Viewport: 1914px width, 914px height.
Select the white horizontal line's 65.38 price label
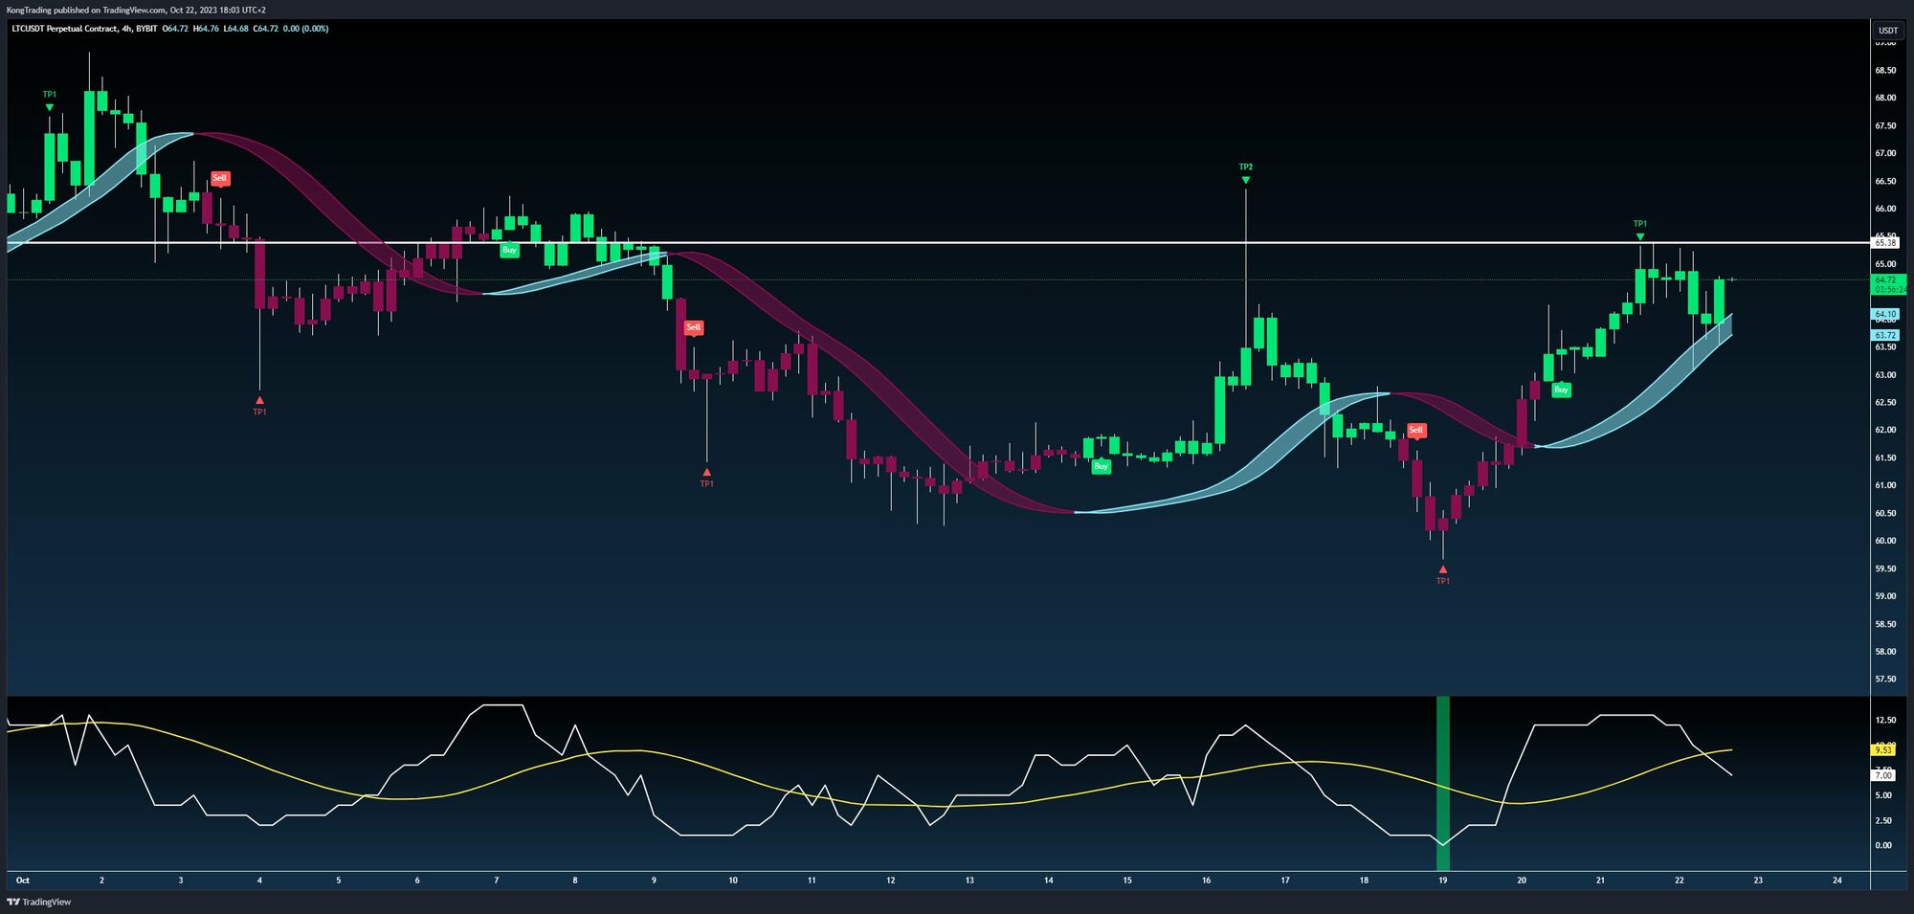coord(1885,243)
